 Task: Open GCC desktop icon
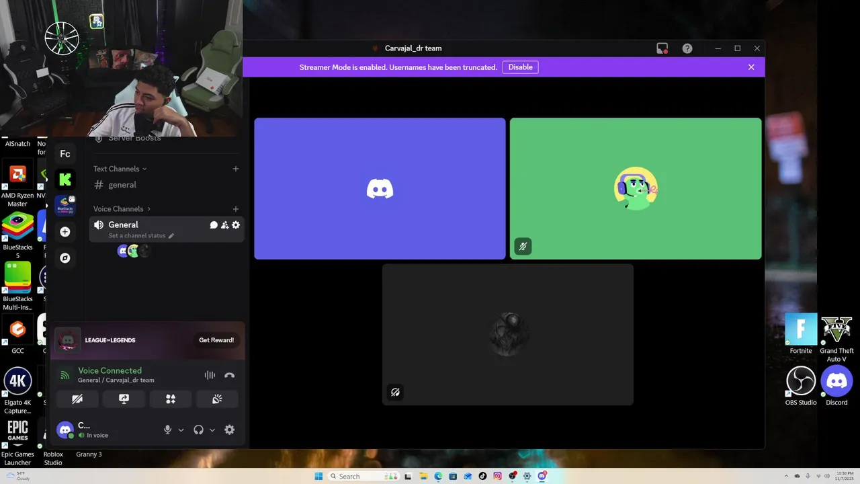17,335
